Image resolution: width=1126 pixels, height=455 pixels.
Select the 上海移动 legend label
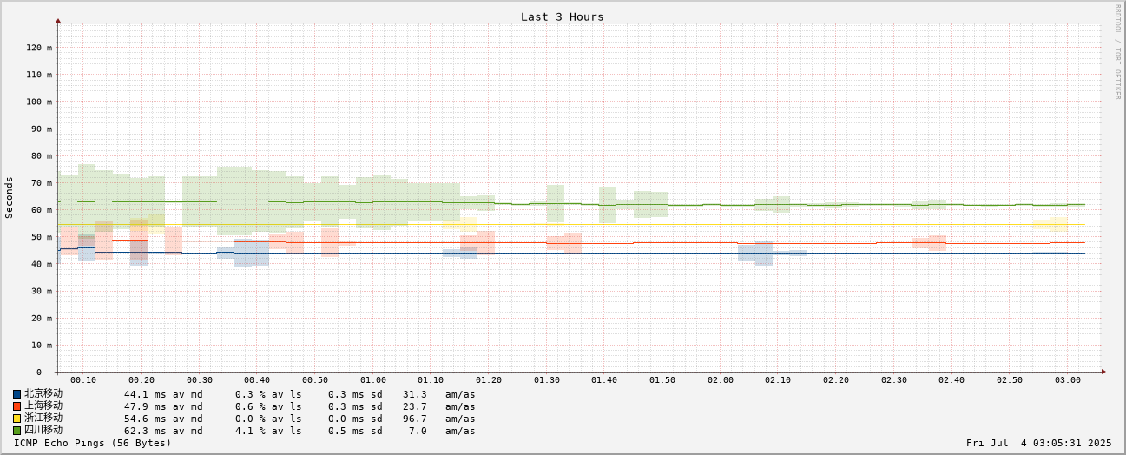click(43, 406)
